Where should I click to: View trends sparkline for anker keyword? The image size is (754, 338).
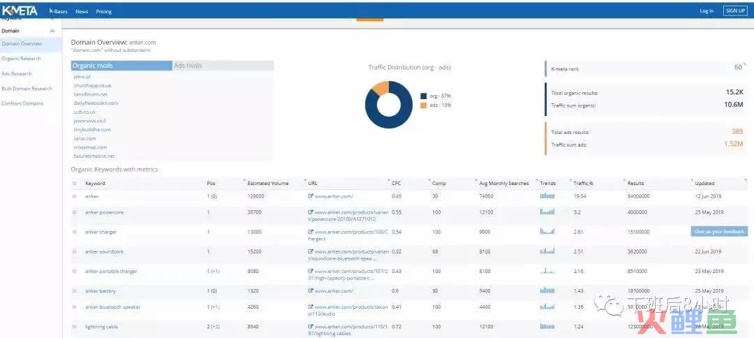(x=547, y=196)
